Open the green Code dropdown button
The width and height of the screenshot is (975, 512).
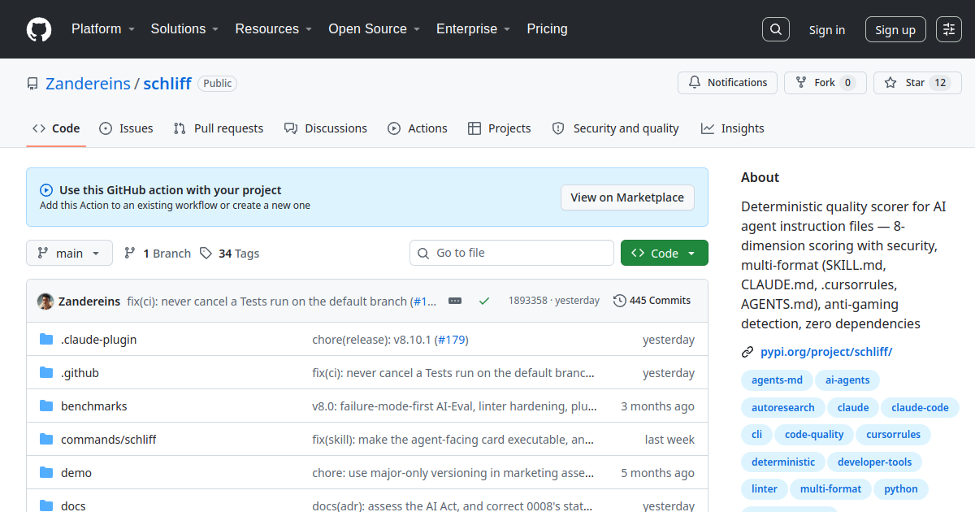(x=665, y=253)
